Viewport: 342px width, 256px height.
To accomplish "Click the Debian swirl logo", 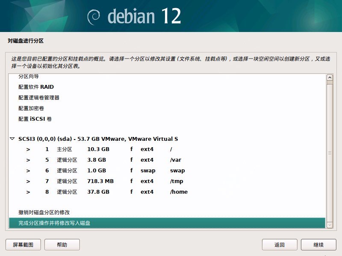I will click(x=94, y=17).
